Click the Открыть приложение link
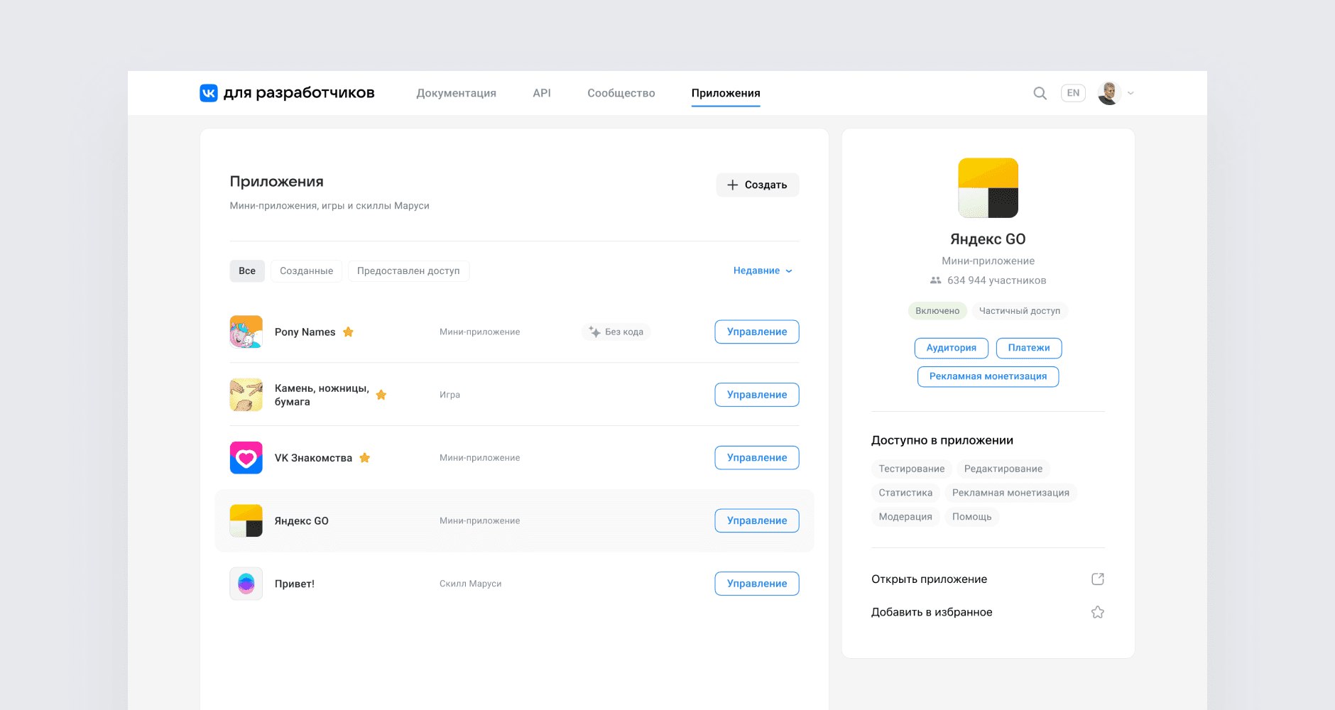Viewport: 1335px width, 710px height. pos(929,579)
